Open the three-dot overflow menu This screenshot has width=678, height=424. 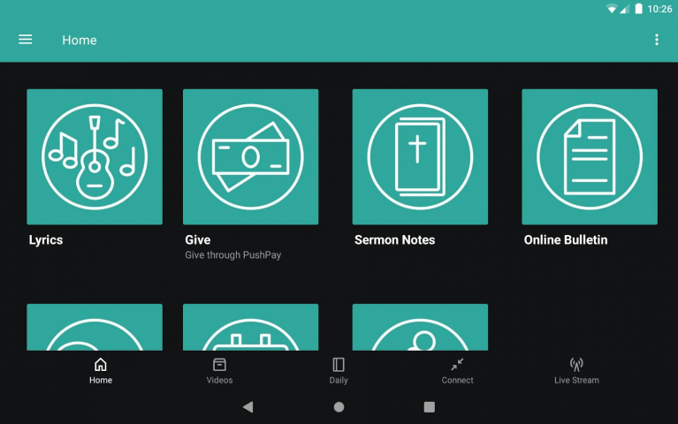click(656, 40)
